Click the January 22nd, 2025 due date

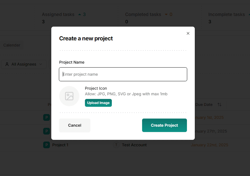209,145
